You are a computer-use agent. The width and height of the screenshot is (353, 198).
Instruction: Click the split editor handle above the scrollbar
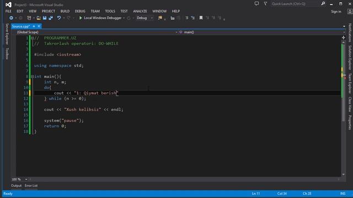[x=343, y=37]
